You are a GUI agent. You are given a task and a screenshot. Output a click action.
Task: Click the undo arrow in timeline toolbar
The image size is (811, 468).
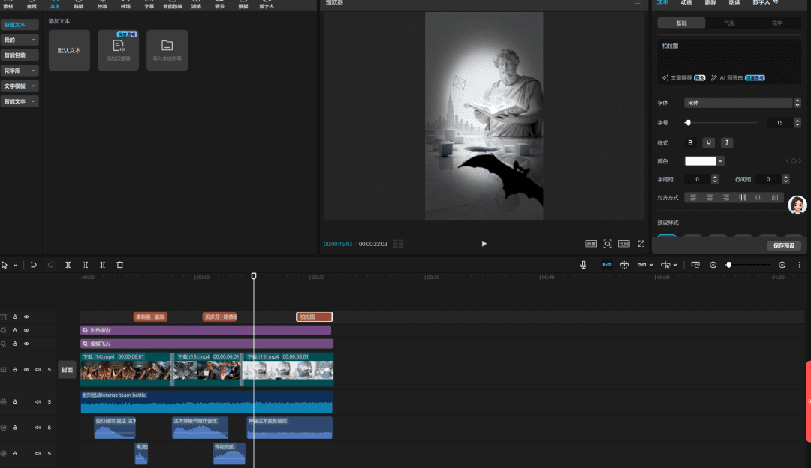[x=34, y=265]
